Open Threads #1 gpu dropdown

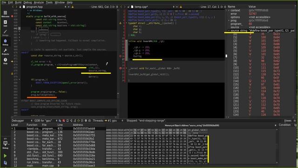(114, 120)
